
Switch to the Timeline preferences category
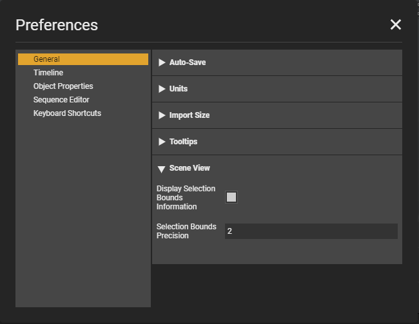(48, 73)
